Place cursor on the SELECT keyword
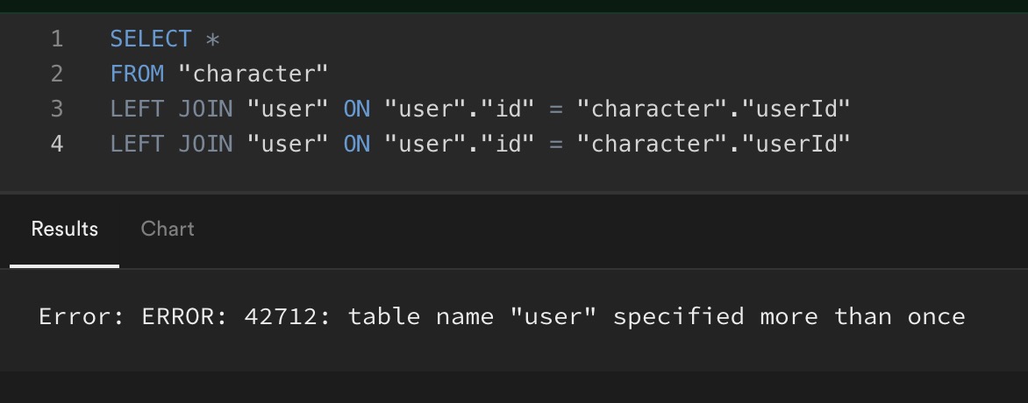The height and width of the screenshot is (403, 1028). point(150,39)
